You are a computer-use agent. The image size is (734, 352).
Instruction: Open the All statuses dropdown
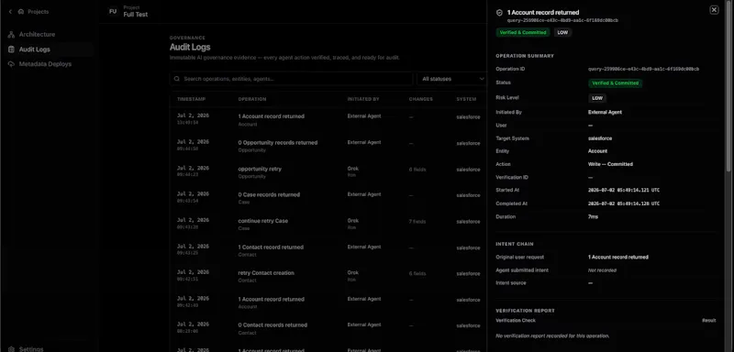(452, 79)
